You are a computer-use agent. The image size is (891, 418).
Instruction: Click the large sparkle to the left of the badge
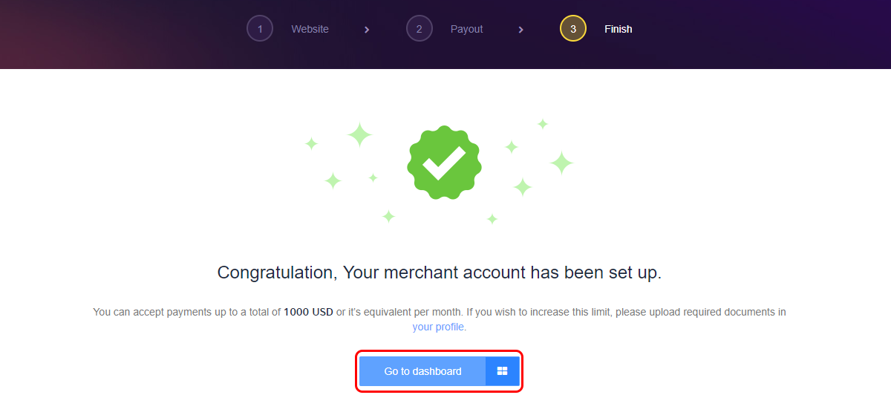(x=359, y=134)
